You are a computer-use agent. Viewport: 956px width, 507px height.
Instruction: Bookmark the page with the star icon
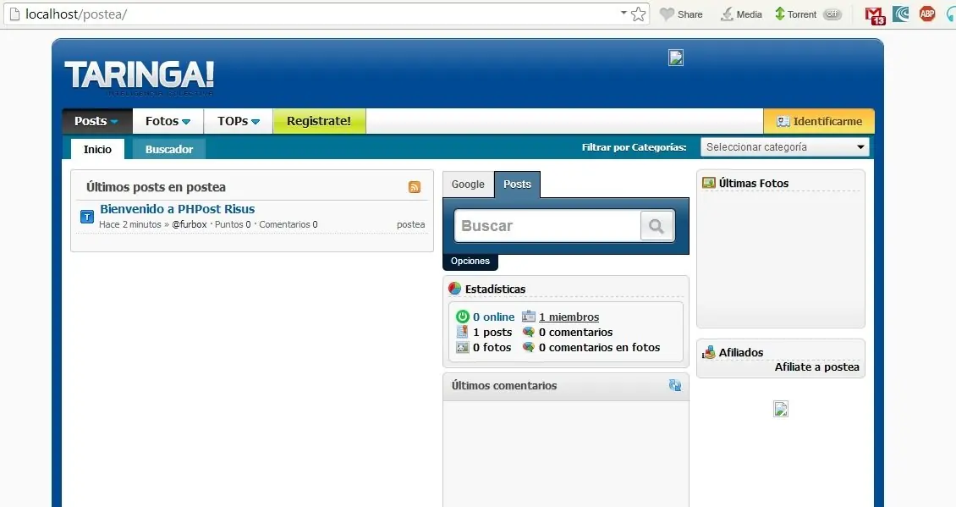(x=639, y=14)
